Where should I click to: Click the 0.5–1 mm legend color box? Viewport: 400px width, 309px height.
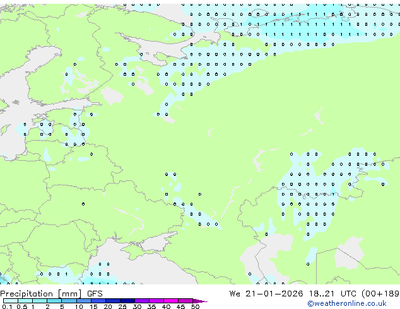25,301
